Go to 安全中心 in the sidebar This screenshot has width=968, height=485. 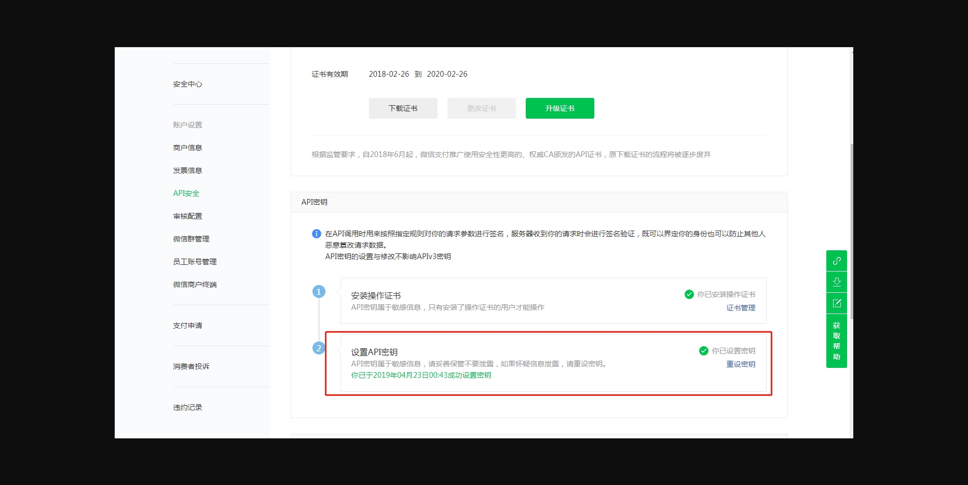pos(187,84)
